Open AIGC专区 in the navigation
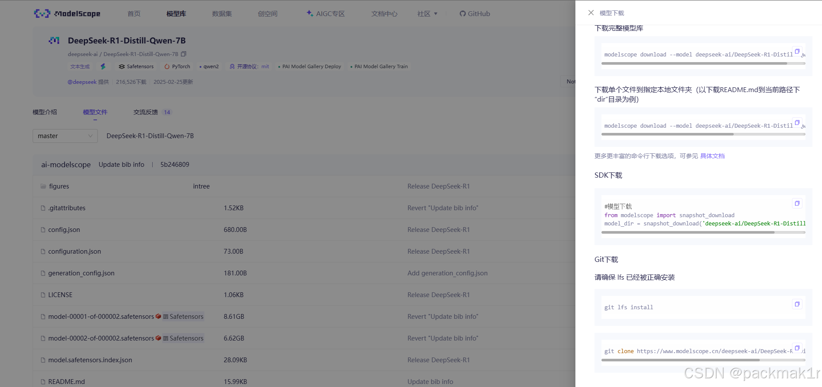This screenshot has width=822, height=387. coord(326,14)
